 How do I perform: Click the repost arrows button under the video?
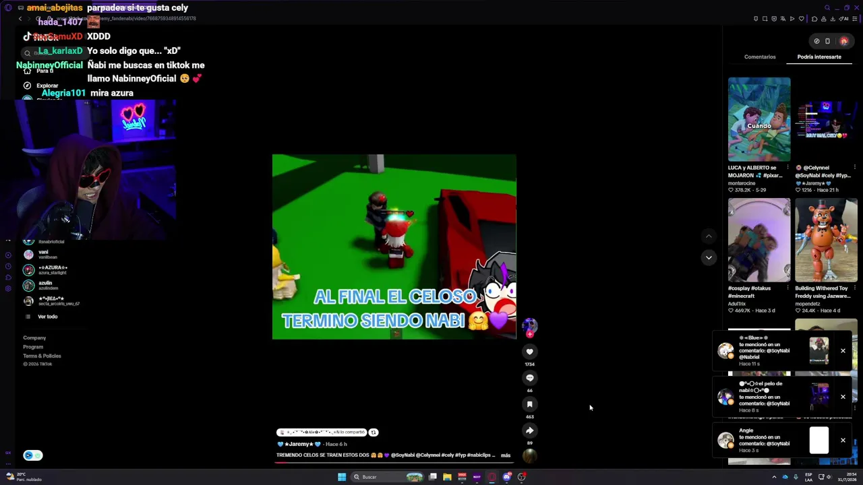[x=374, y=432]
